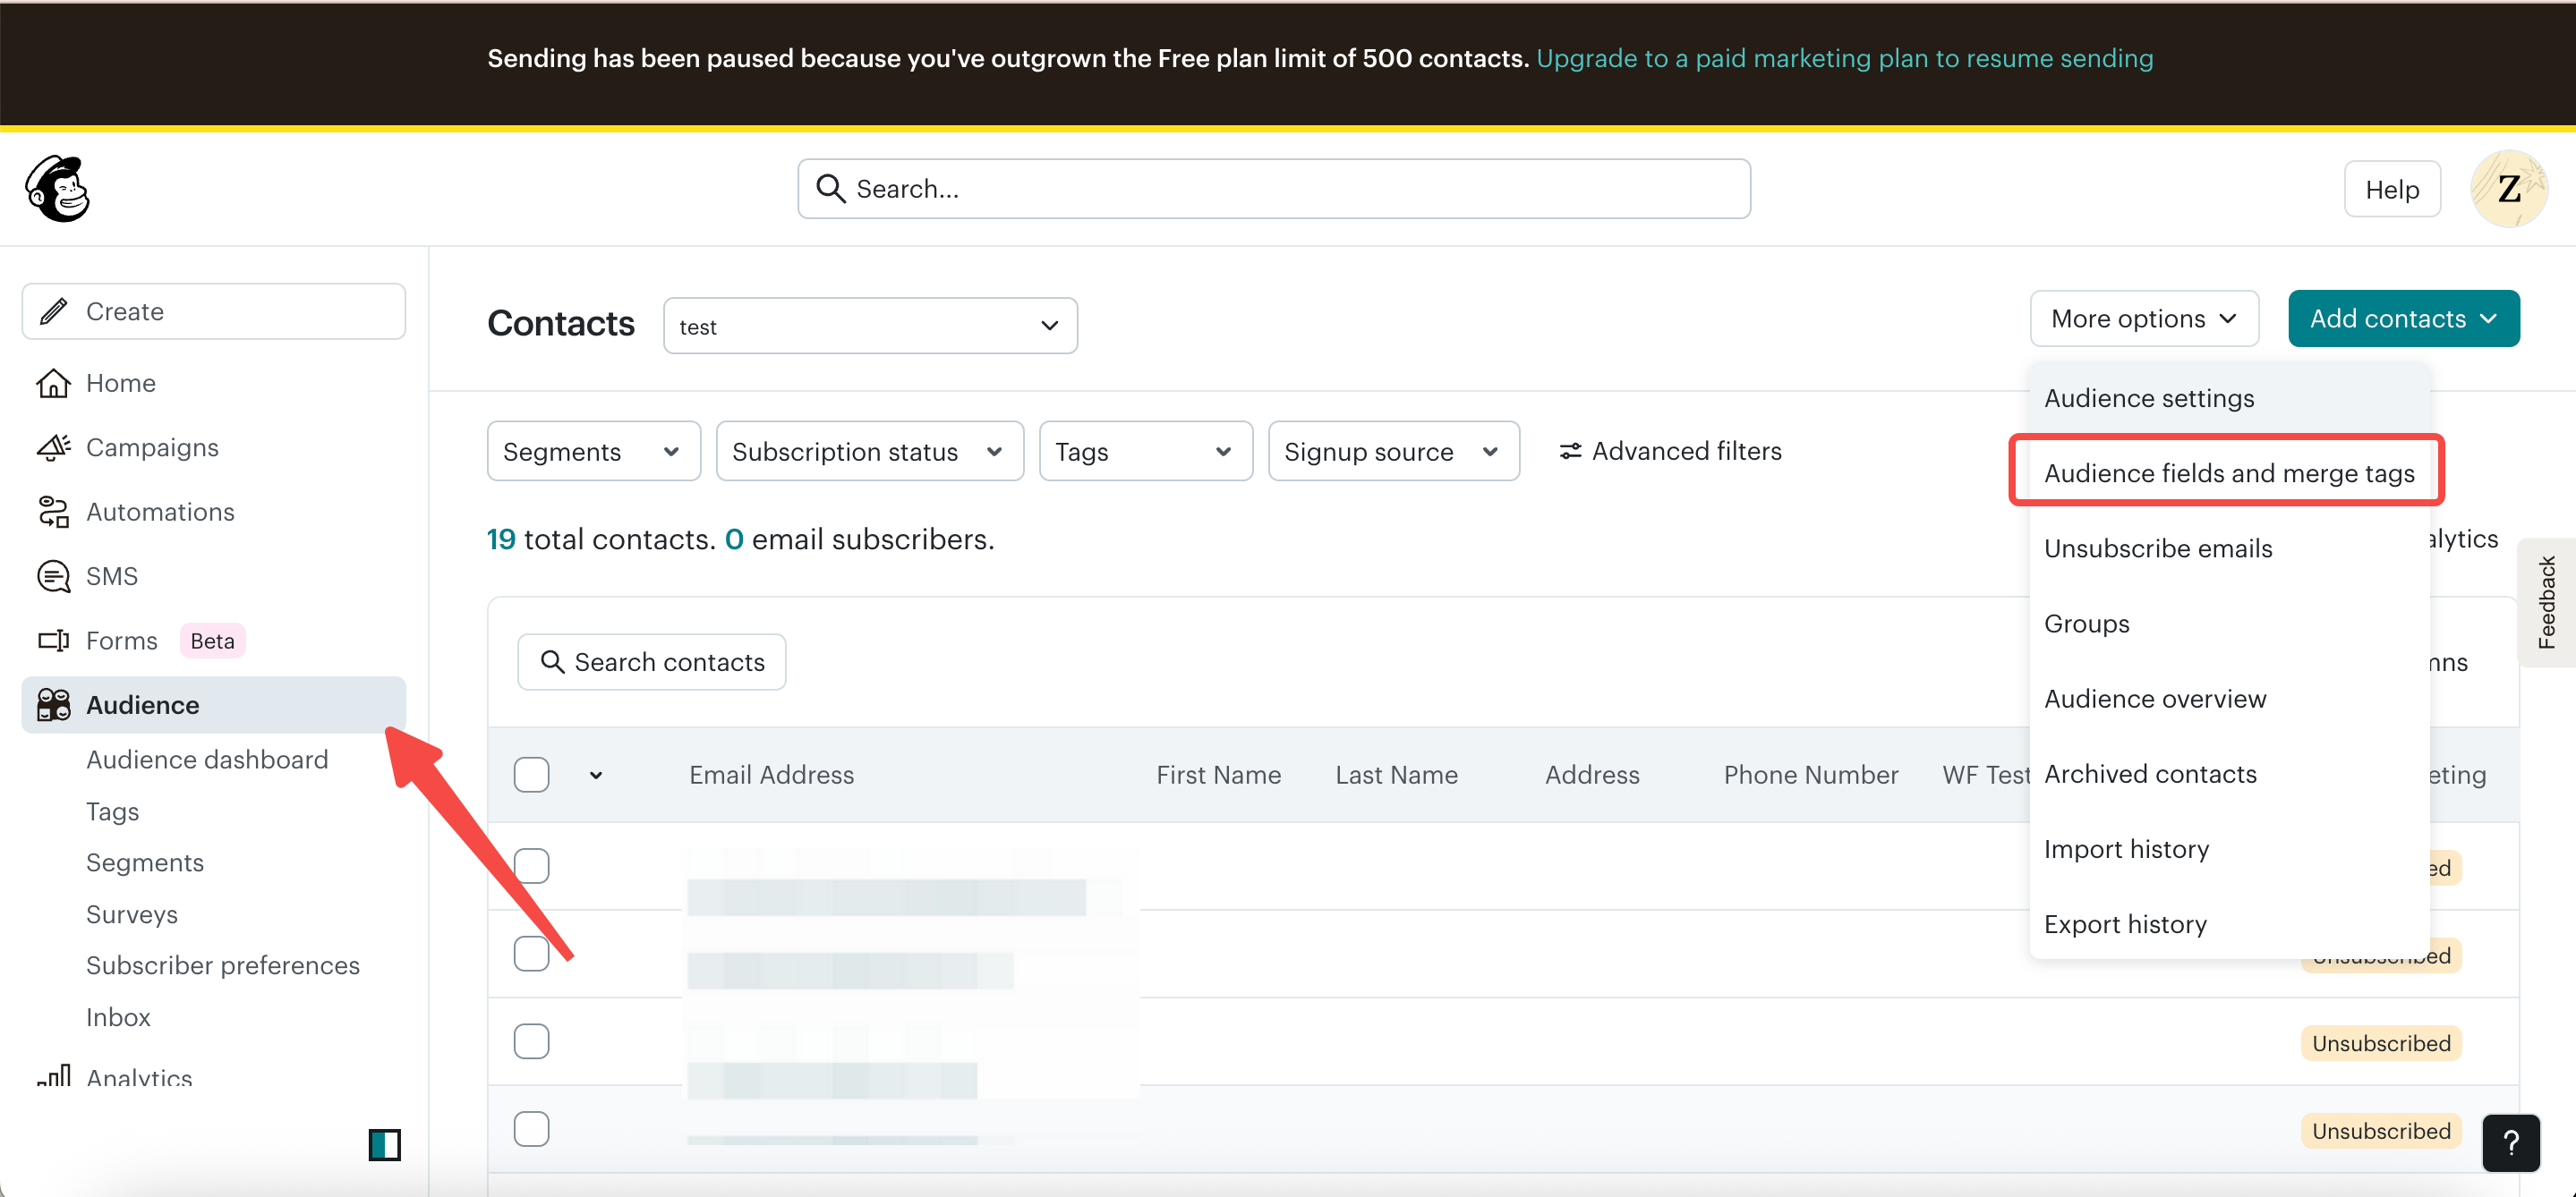Click Upgrade to a paid marketing plan link

(x=1844, y=58)
